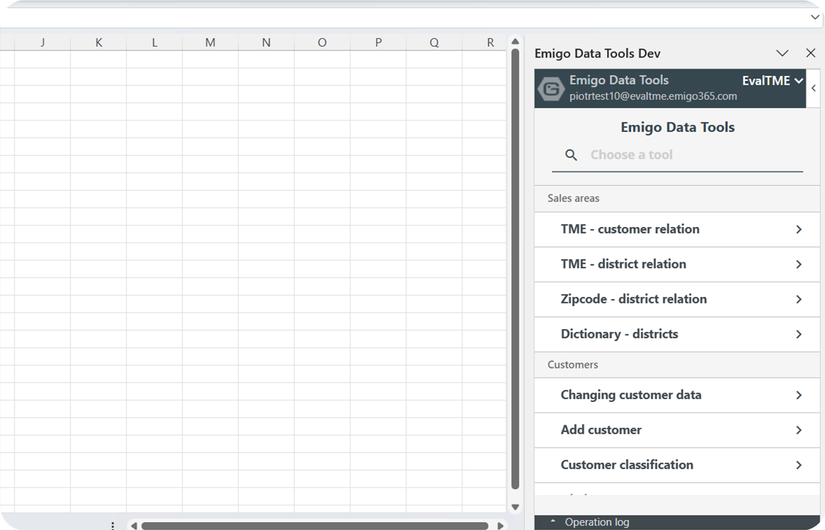Click the vertical scrollbar thumb
This screenshot has width=825, height=530.
point(515,269)
